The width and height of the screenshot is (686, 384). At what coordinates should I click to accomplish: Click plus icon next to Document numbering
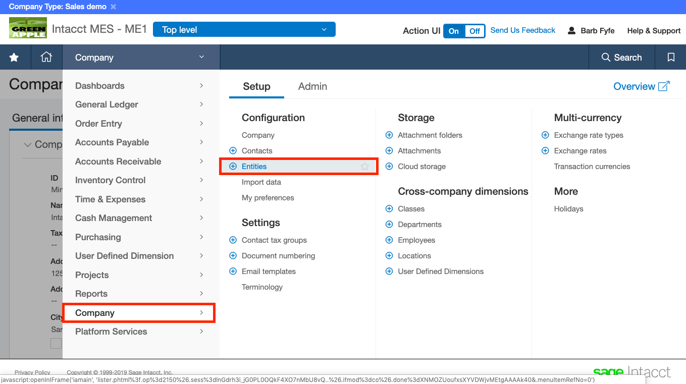pos(233,256)
